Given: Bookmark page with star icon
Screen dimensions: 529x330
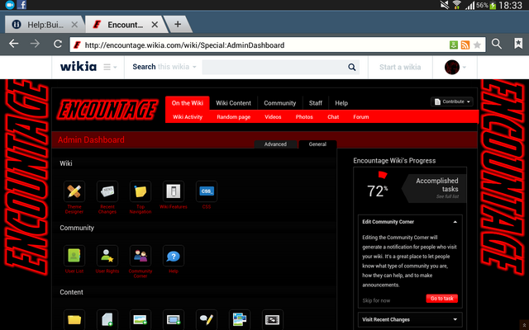Looking at the screenshot, I should [477, 45].
